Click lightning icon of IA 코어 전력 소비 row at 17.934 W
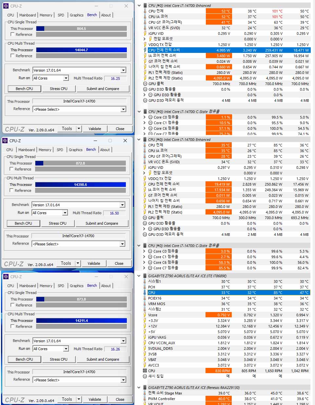Image resolution: width=315 pixels, height=405 pixels. (x=145, y=190)
